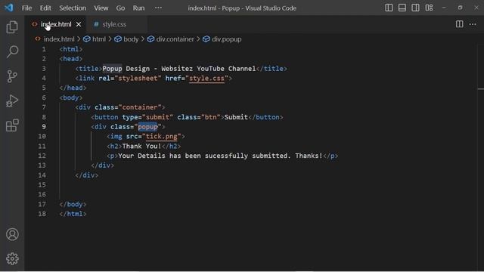484x272 pixels.
Task: Open the Run menu
Action: (138, 8)
